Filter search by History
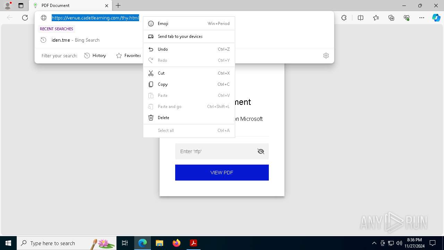The image size is (444, 250). click(95, 56)
